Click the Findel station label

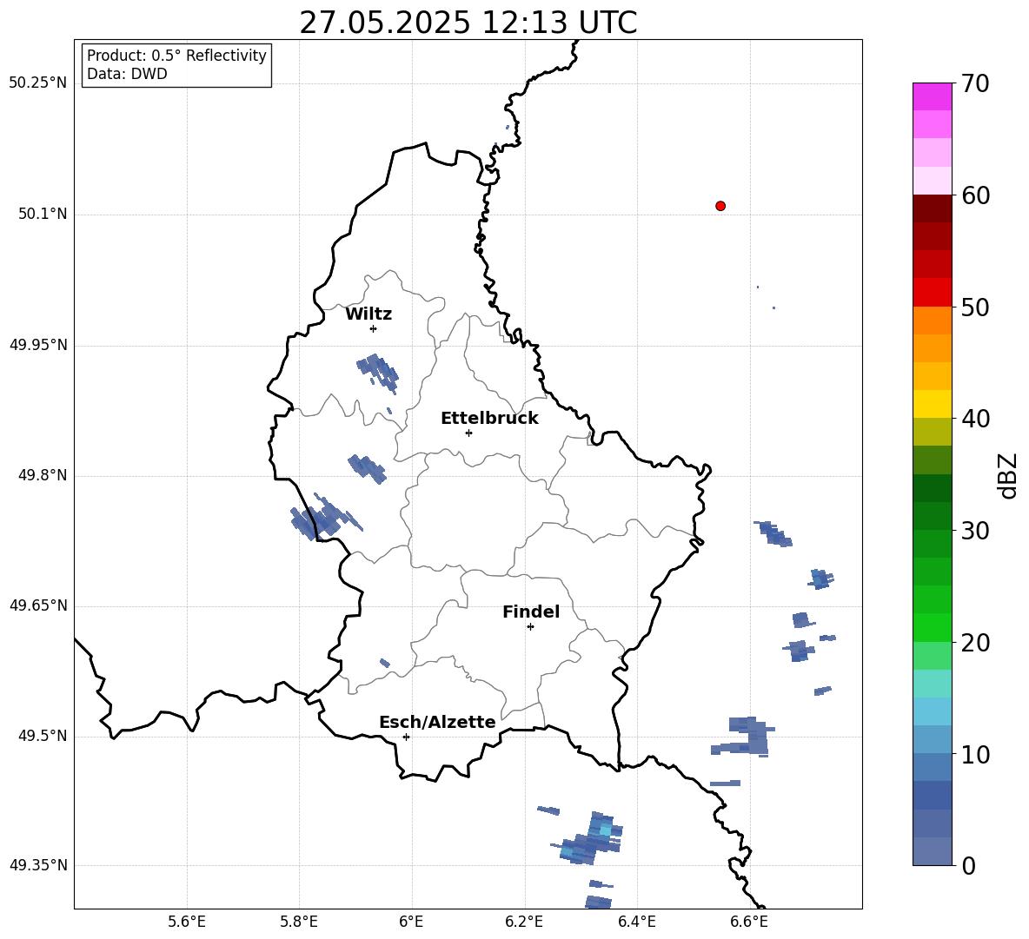coord(531,612)
